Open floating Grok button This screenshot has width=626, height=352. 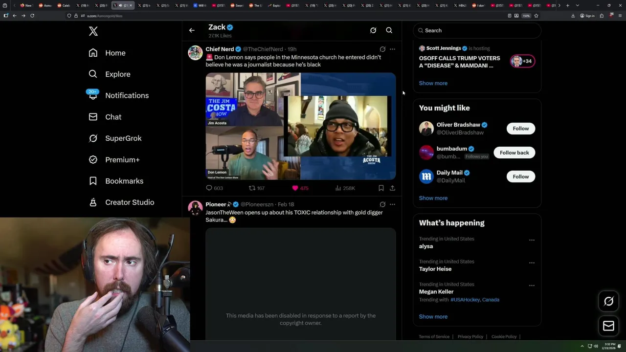tap(608, 301)
